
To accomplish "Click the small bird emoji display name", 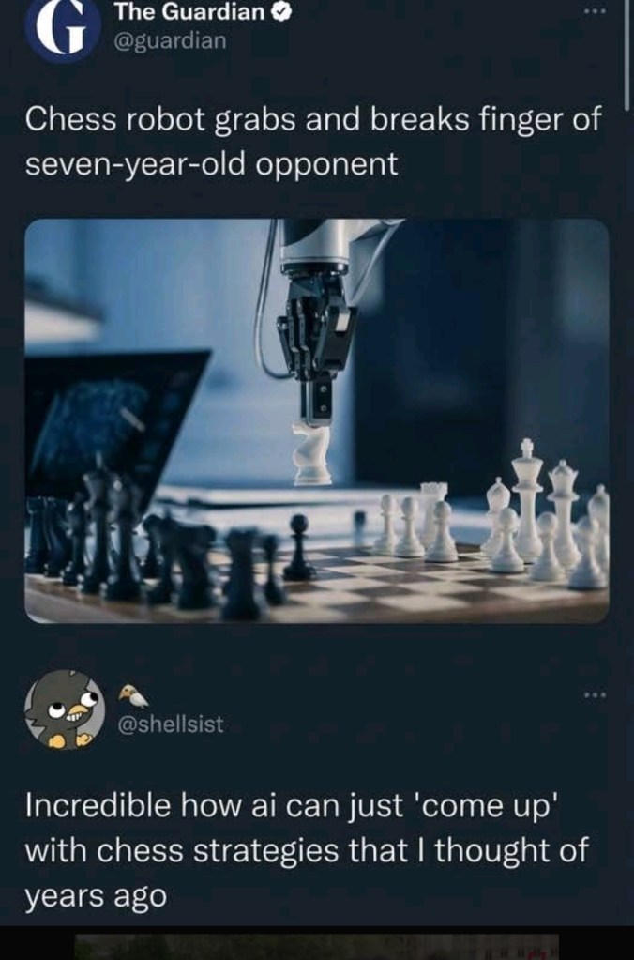I will pyautogui.click(x=133, y=695).
